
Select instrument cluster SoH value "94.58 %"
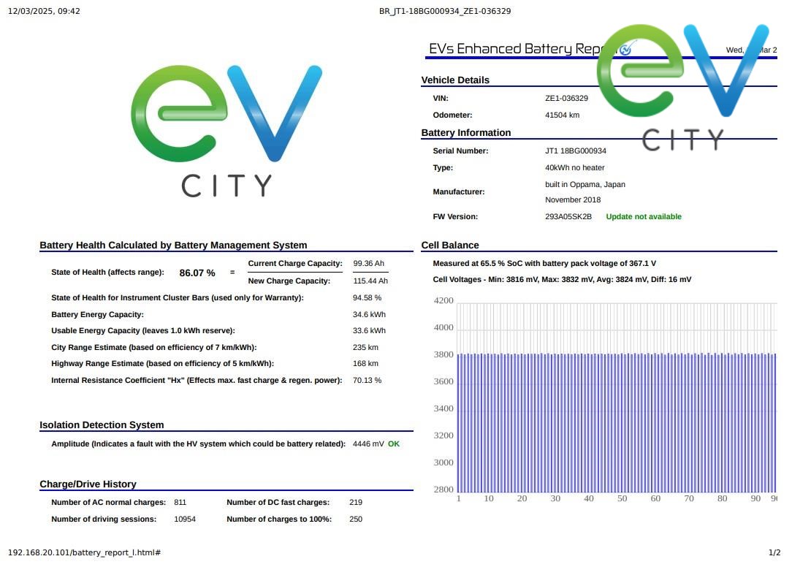click(x=368, y=297)
